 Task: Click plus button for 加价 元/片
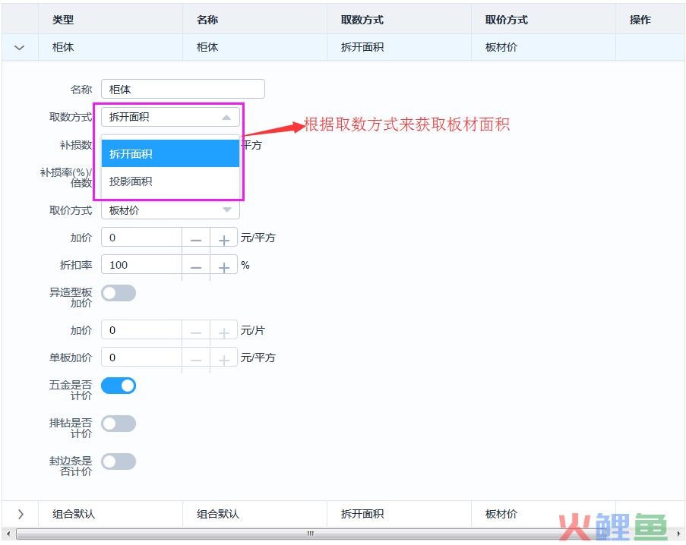(x=224, y=332)
